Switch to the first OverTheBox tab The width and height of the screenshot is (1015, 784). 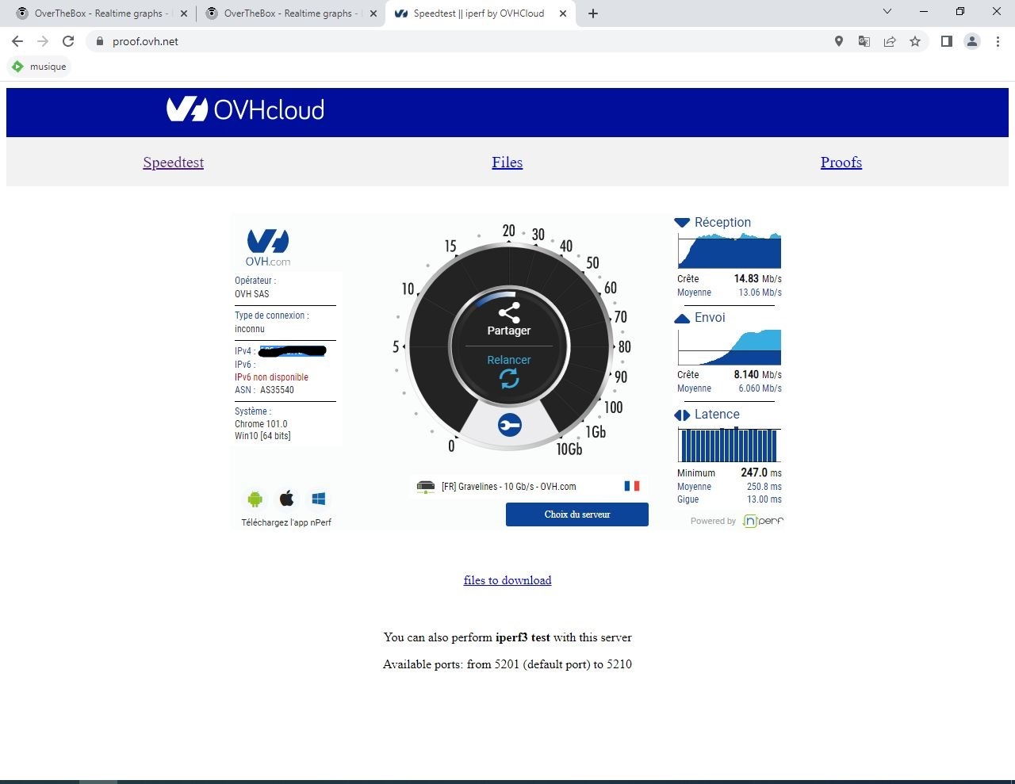[98, 13]
